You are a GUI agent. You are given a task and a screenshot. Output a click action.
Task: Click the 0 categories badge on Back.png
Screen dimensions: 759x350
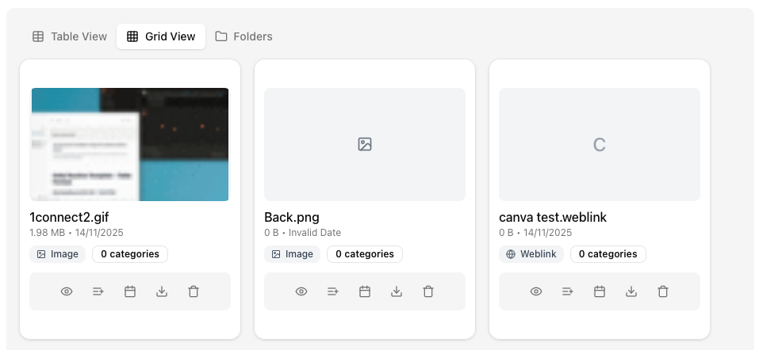[x=365, y=254]
